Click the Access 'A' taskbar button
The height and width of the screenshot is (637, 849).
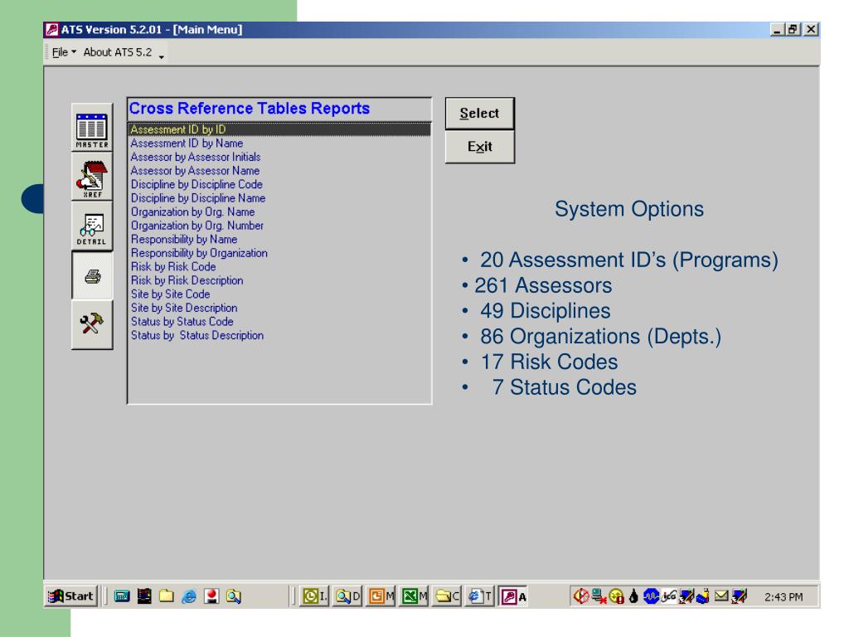pos(512,596)
